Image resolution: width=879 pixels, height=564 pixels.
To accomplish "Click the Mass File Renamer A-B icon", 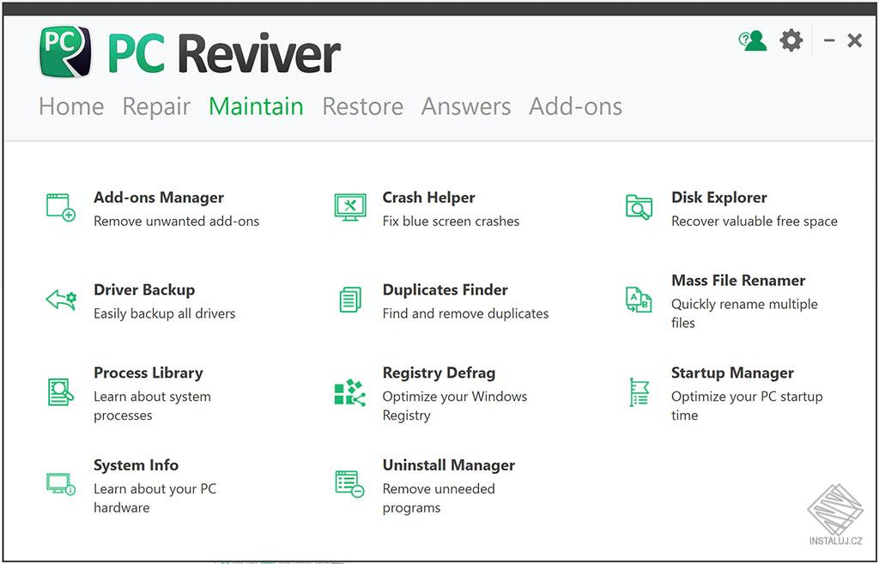I will [639, 300].
